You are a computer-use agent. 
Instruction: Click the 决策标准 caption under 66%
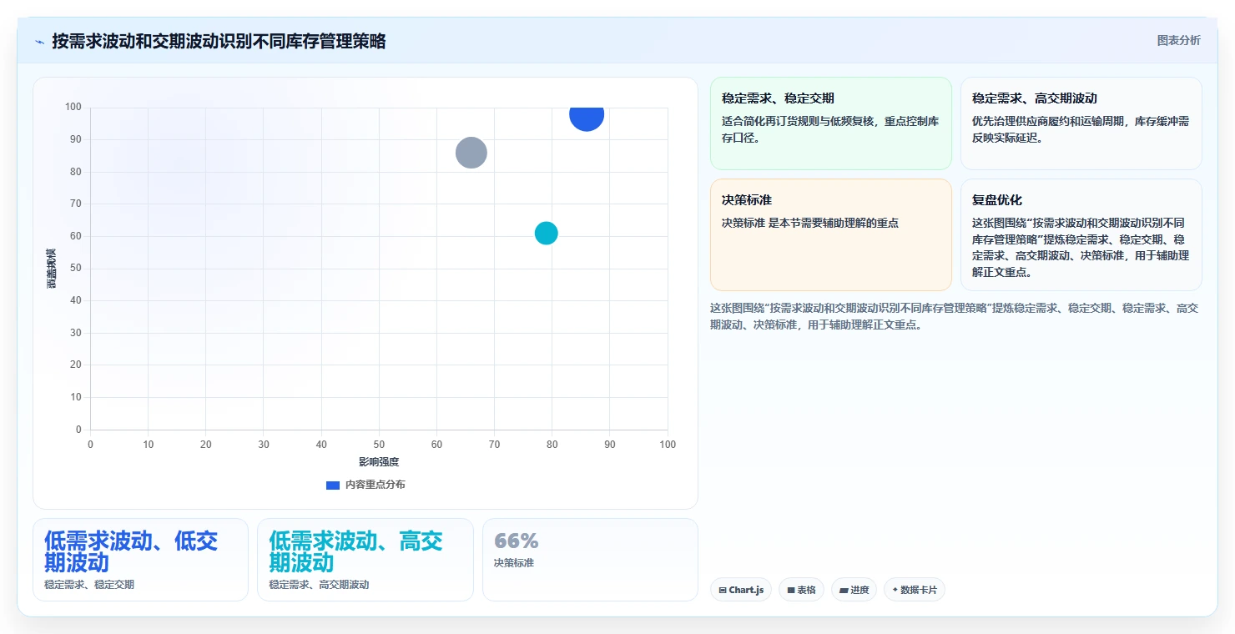(513, 563)
